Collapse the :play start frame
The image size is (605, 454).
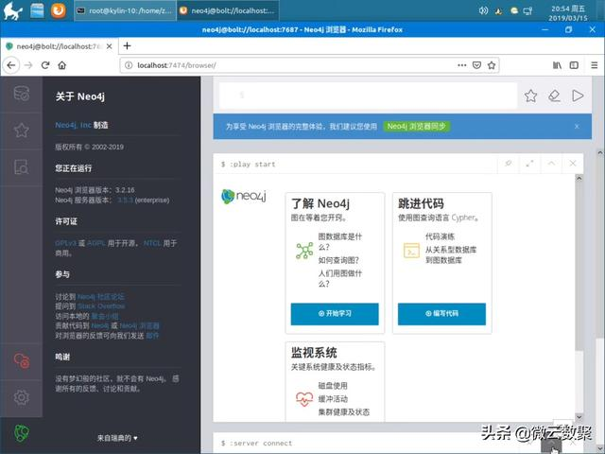[x=551, y=164]
